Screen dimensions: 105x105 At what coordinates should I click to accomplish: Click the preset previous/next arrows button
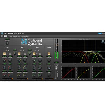[x=6, y=36]
